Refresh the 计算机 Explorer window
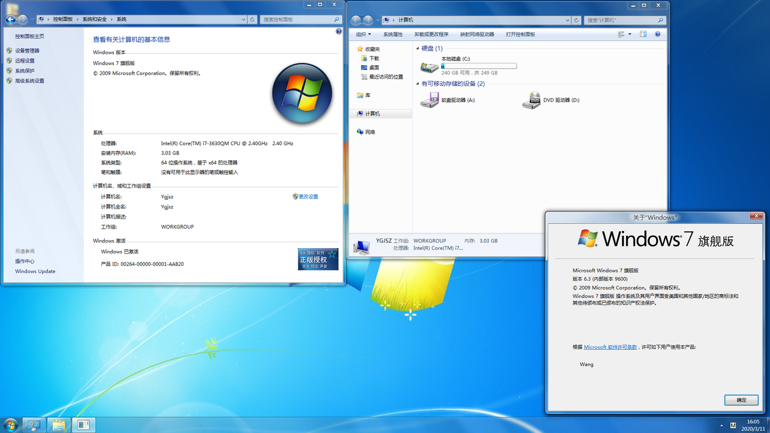Image resolution: width=770 pixels, height=433 pixels. pos(576,20)
